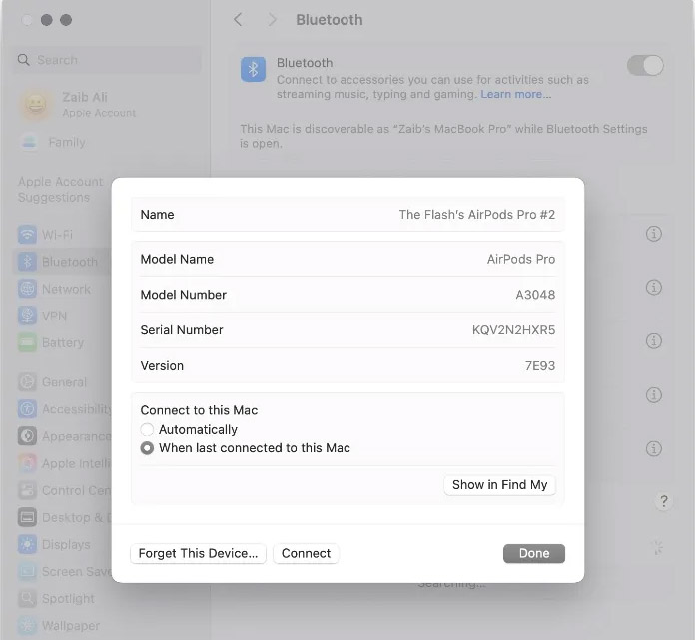Open the Learn more link
This screenshot has width=695, height=640.
click(516, 94)
